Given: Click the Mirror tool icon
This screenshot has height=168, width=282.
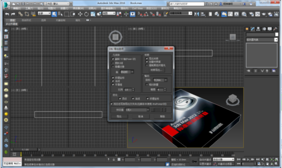Looking at the screenshot, I should (x=197, y=14).
